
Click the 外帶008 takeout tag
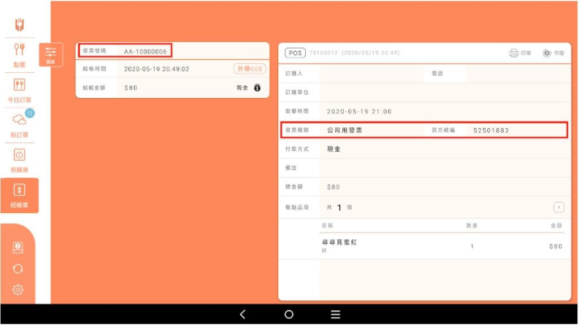(249, 69)
